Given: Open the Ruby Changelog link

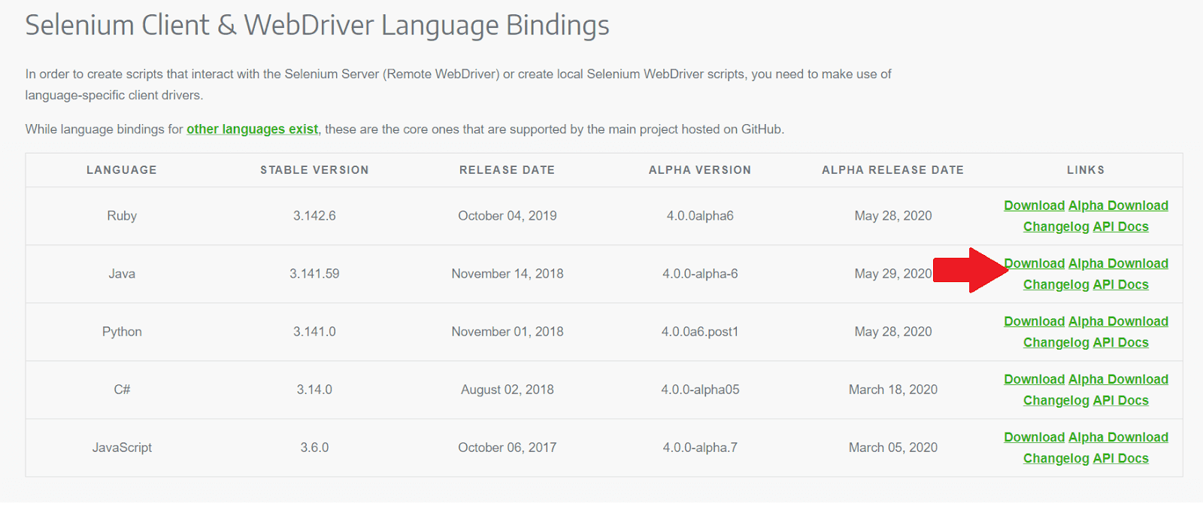Looking at the screenshot, I should pos(1056,227).
